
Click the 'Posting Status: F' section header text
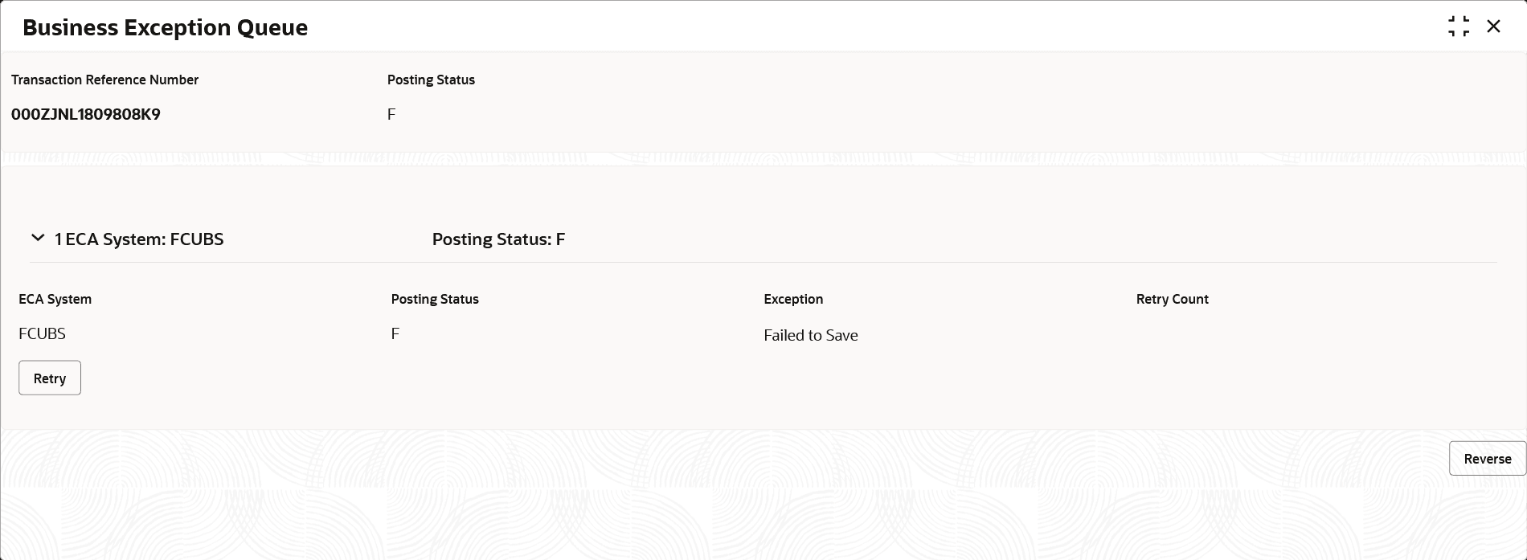click(x=498, y=239)
